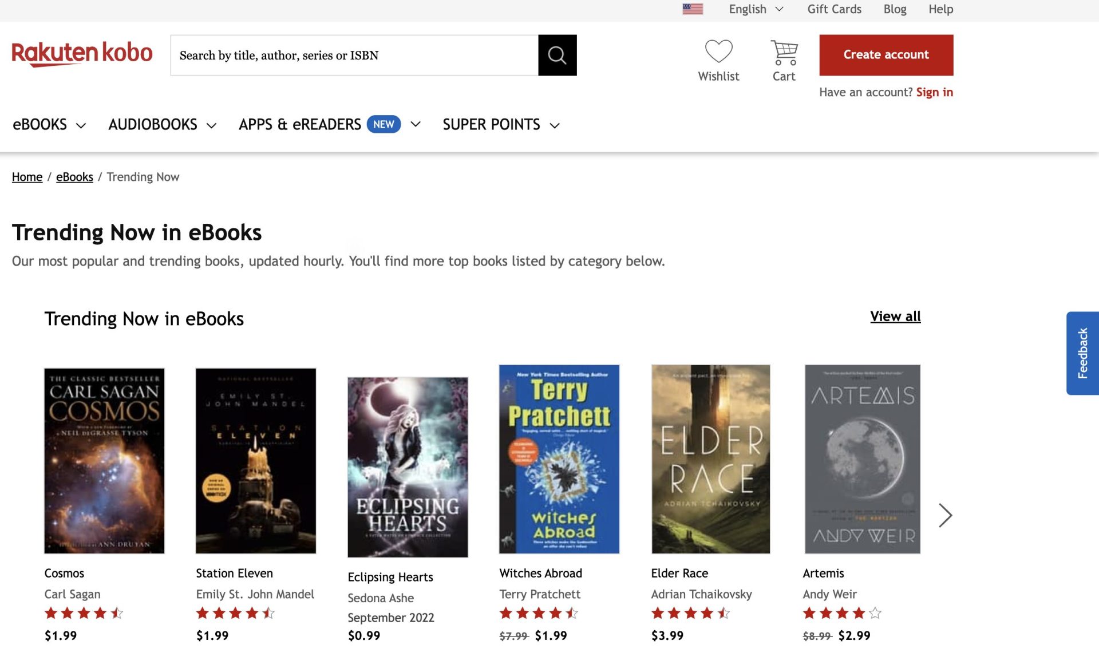Open the shopping Cart icon
This screenshot has height=672, width=1099.
click(784, 53)
